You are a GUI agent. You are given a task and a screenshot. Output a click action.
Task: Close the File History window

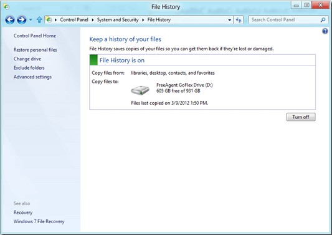click(x=321, y=5)
